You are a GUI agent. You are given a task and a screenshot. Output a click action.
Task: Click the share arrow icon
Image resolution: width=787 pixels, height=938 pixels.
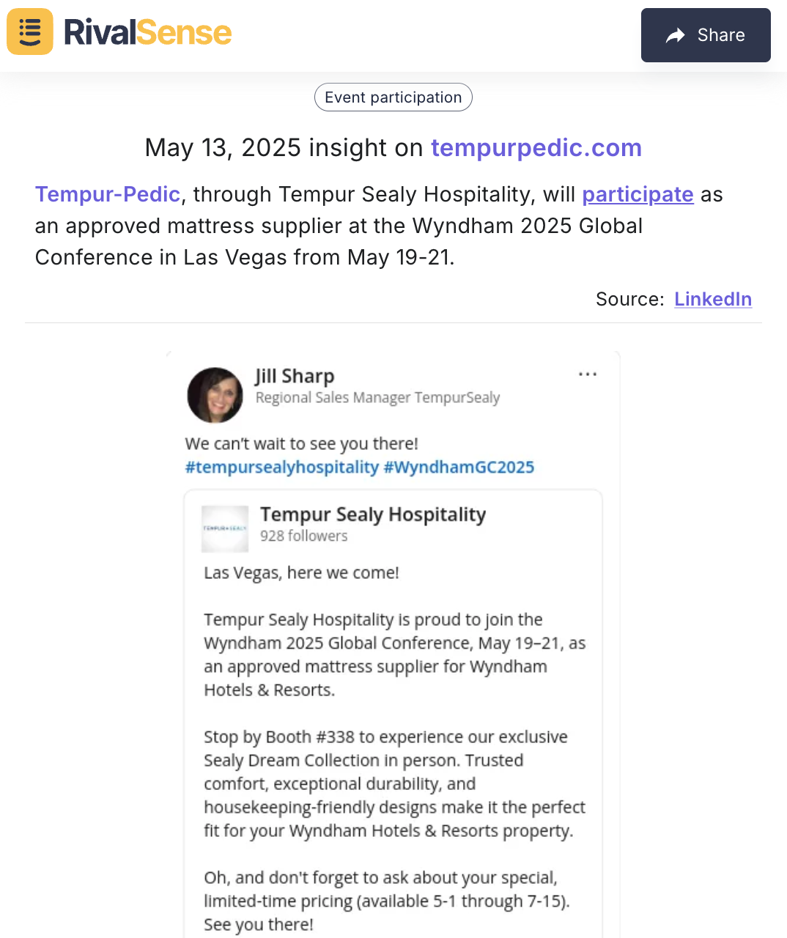pos(675,35)
